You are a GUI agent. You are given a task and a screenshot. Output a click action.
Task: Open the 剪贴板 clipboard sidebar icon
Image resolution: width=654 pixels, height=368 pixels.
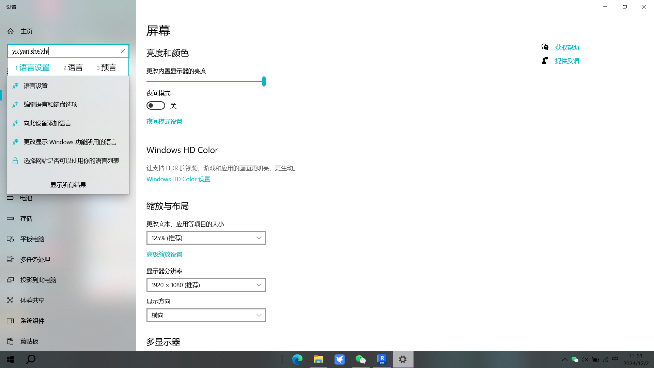[x=10, y=341]
